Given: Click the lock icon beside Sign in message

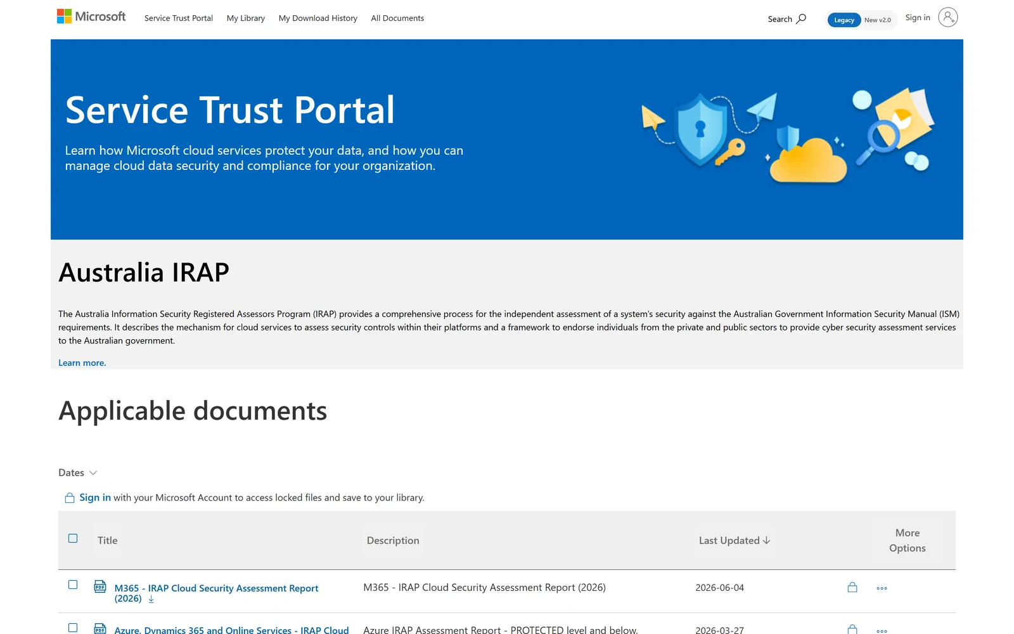Looking at the screenshot, I should (70, 498).
